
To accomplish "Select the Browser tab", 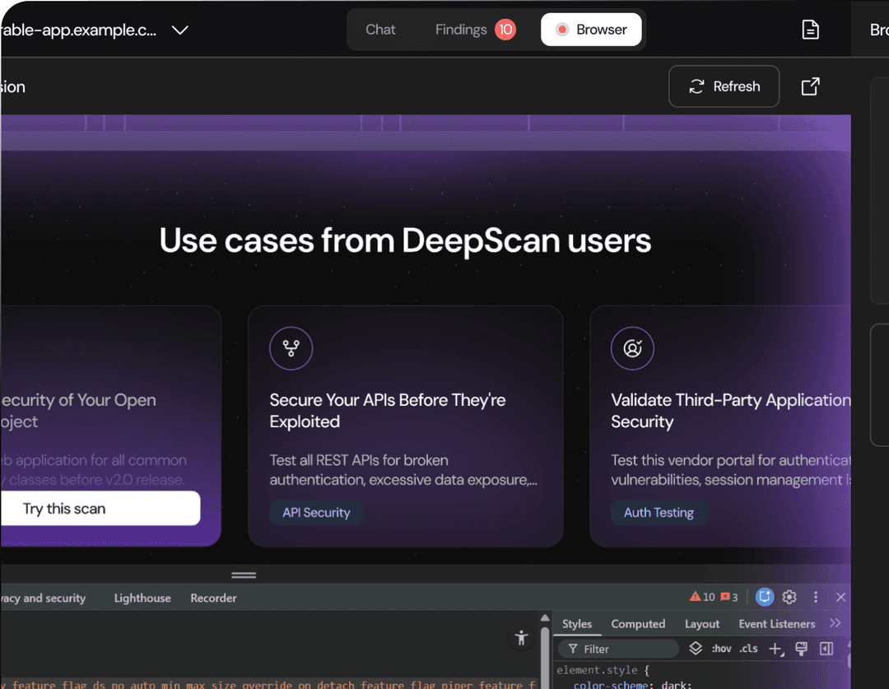I will pos(591,30).
